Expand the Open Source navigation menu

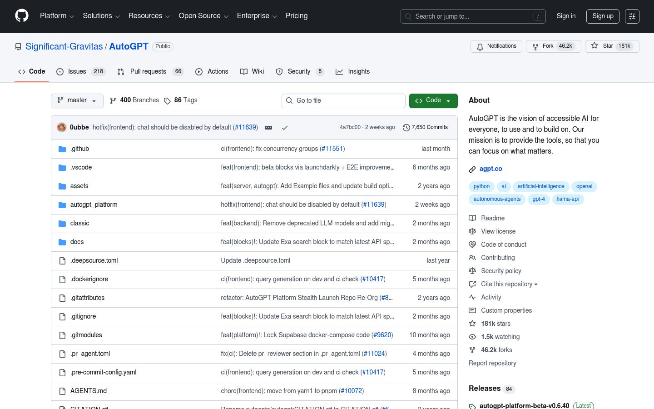203,16
